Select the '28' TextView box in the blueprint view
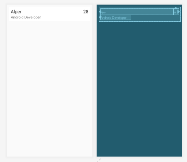Viewport: 187px width, 162px height. coord(176,12)
